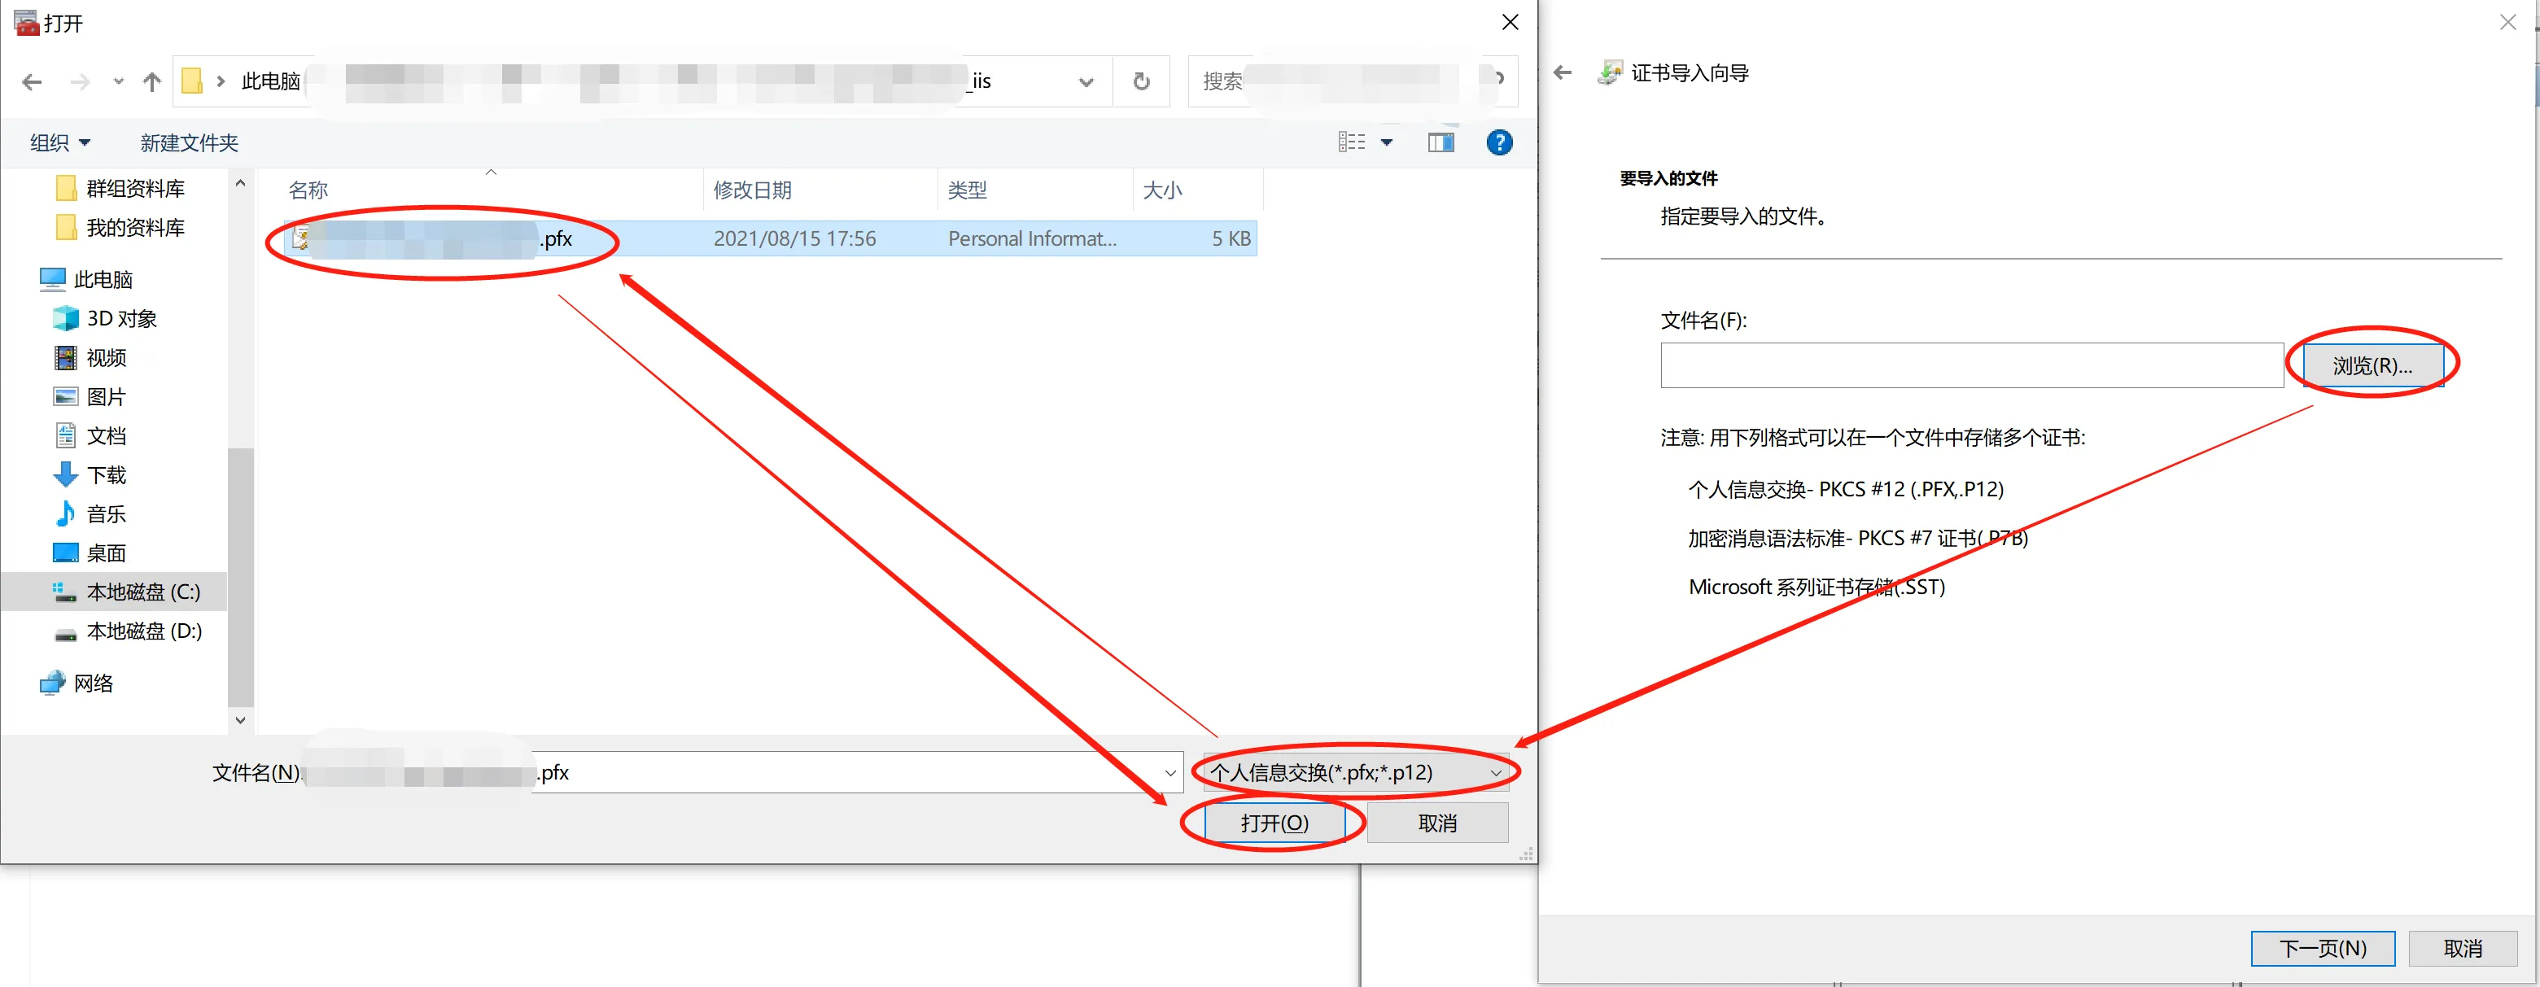
Task: Open the 组织 organize menu
Action: (x=60, y=143)
